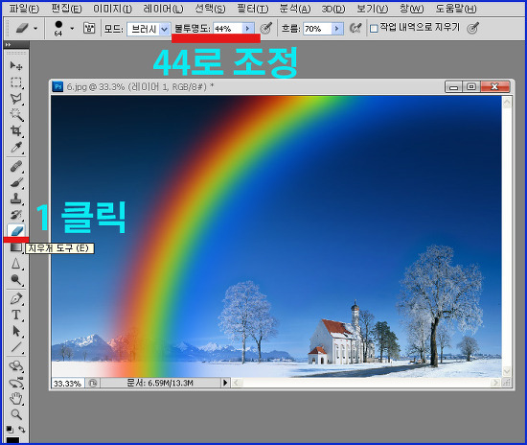527x445 pixels.
Task: Maximize the 6.jpg document window
Action: [x=471, y=86]
